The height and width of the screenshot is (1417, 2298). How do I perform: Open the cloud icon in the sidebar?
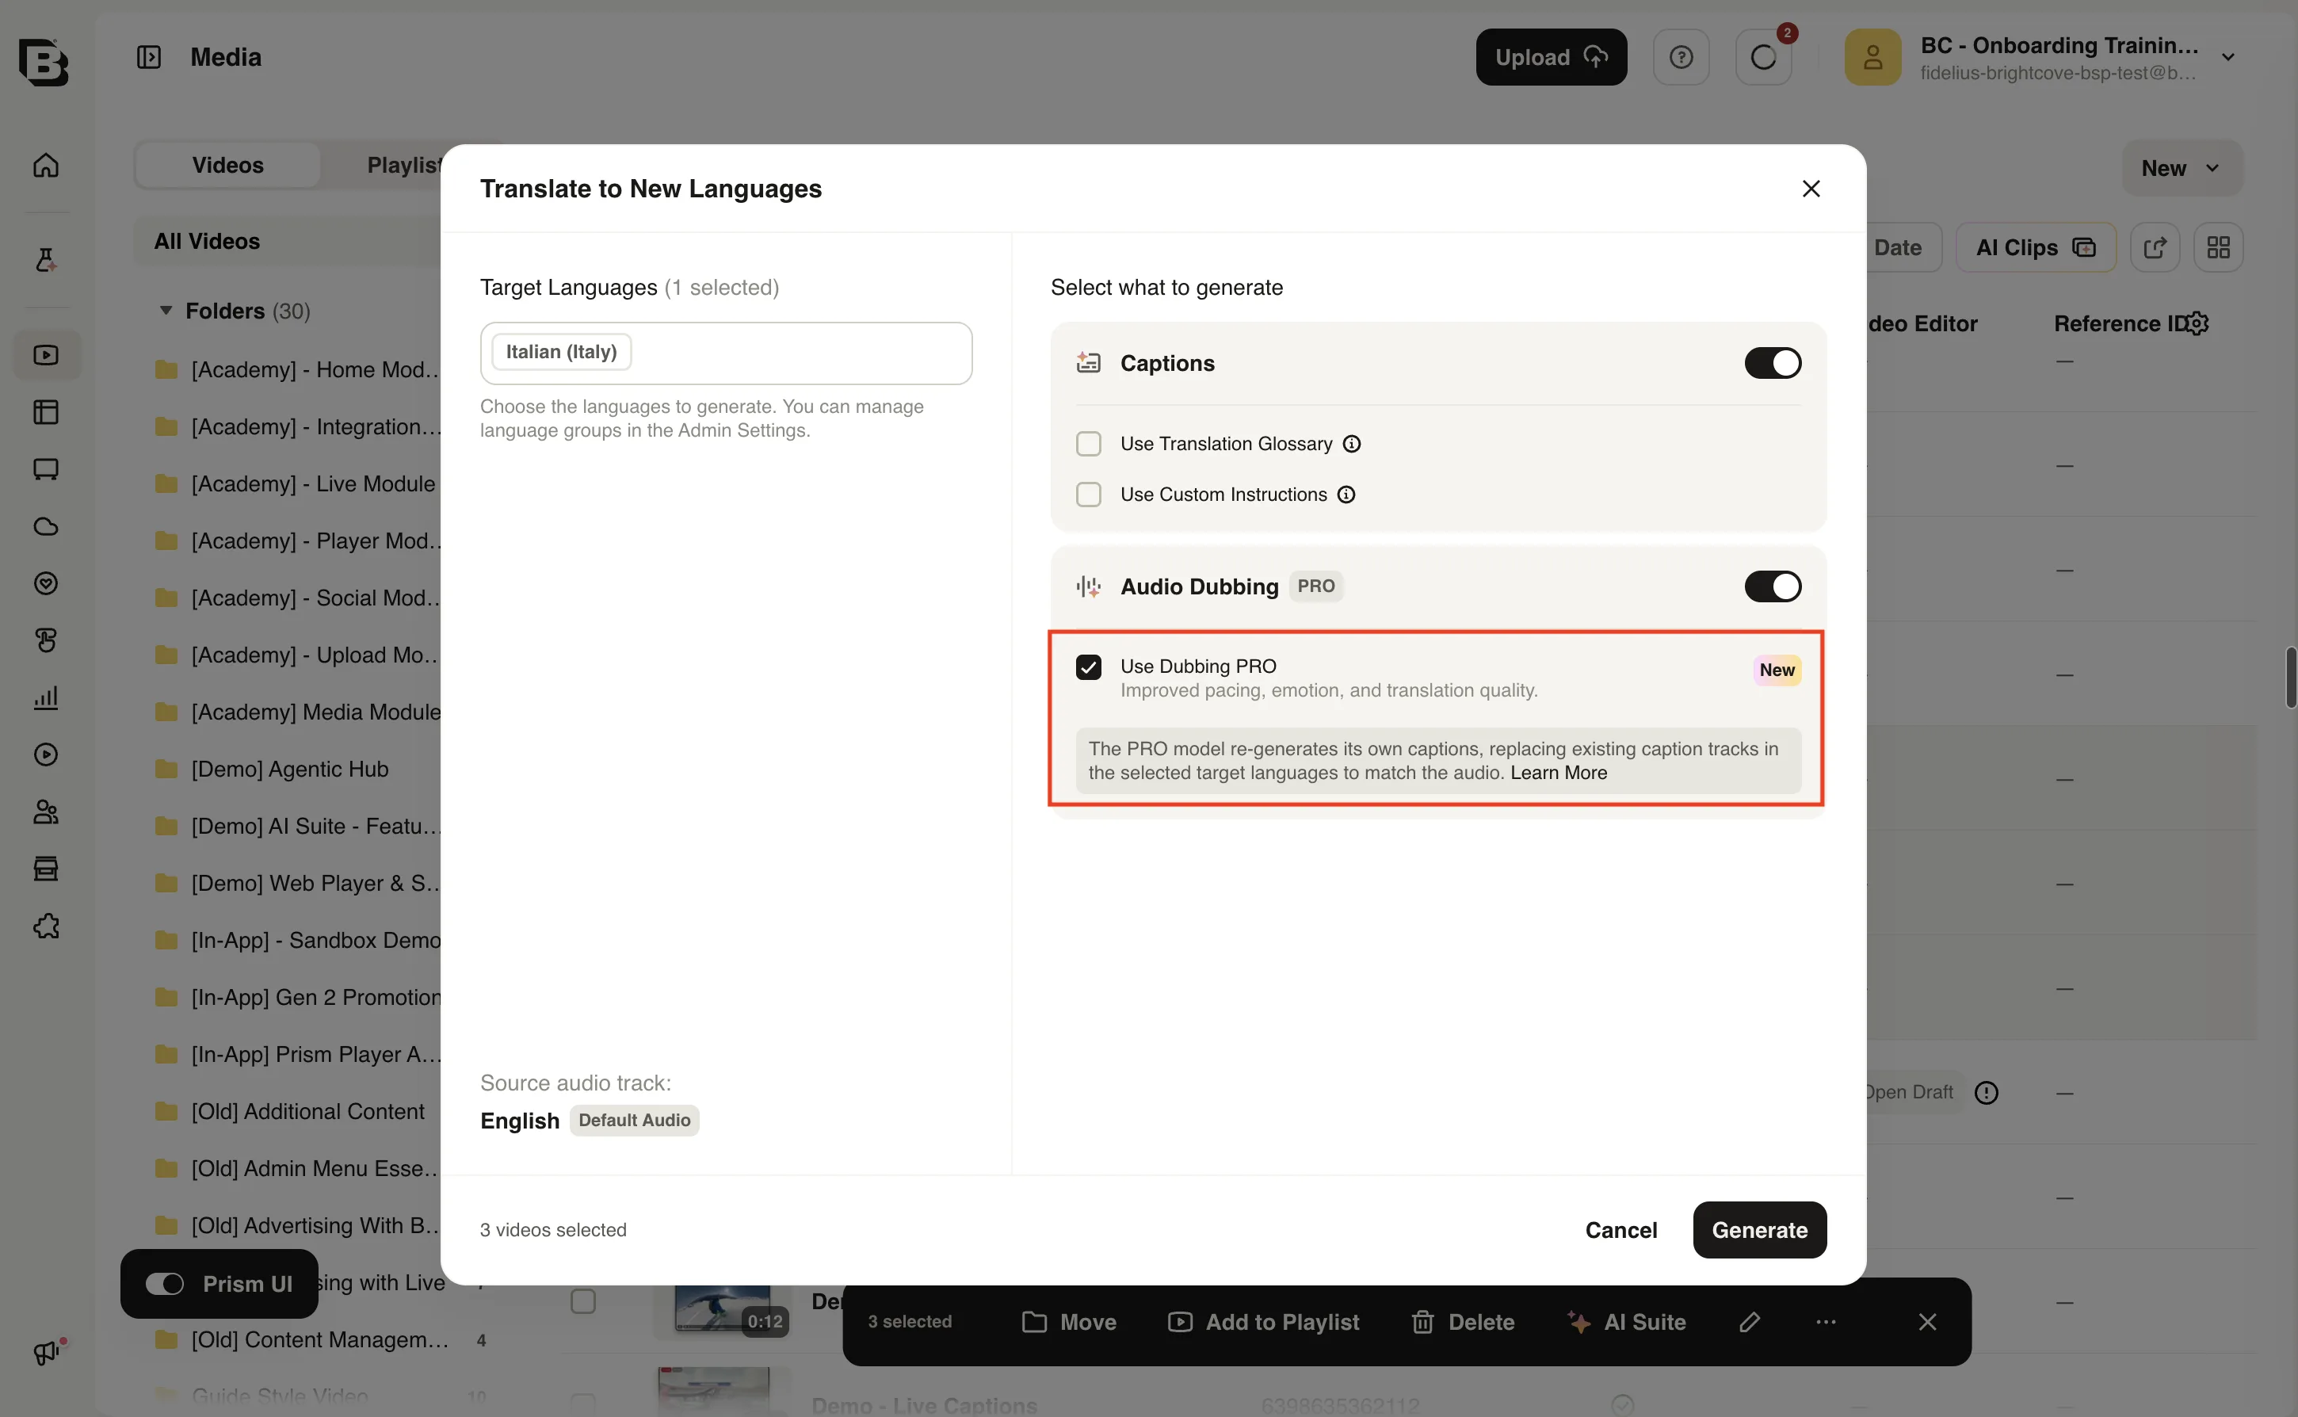(x=46, y=527)
